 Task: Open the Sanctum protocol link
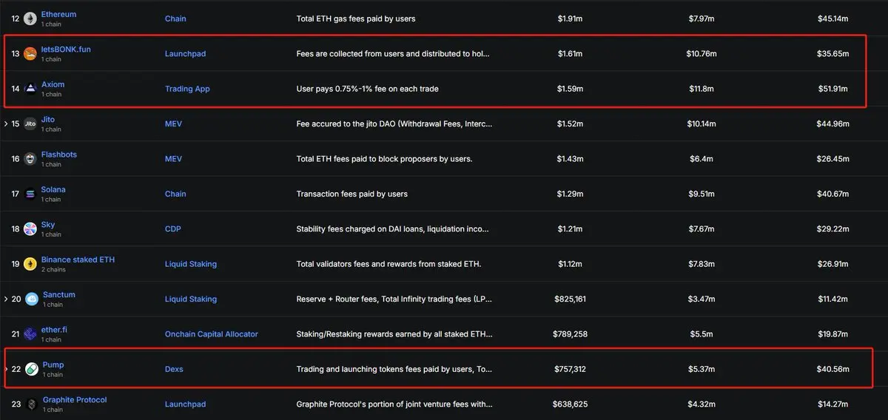pos(59,294)
